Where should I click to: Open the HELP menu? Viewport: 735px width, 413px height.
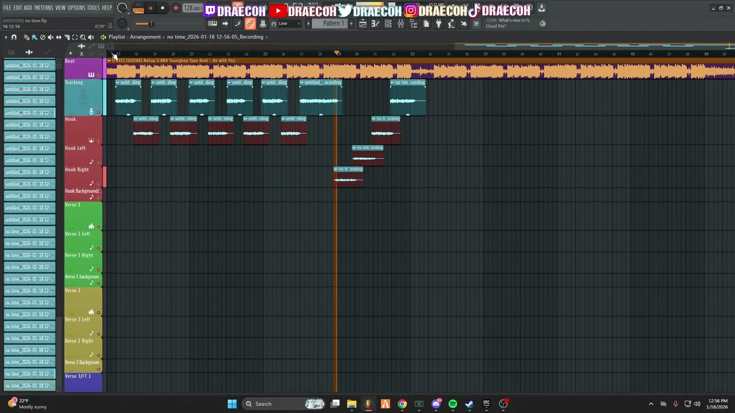tap(107, 8)
